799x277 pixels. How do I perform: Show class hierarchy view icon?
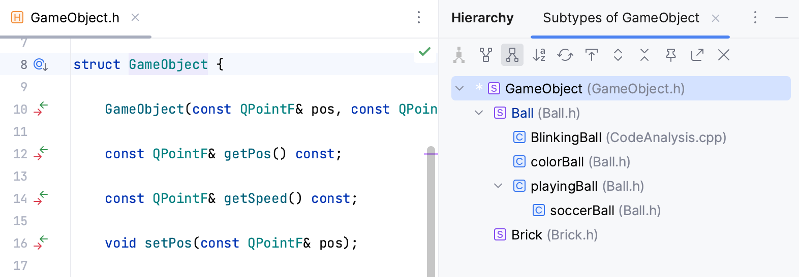pos(459,55)
